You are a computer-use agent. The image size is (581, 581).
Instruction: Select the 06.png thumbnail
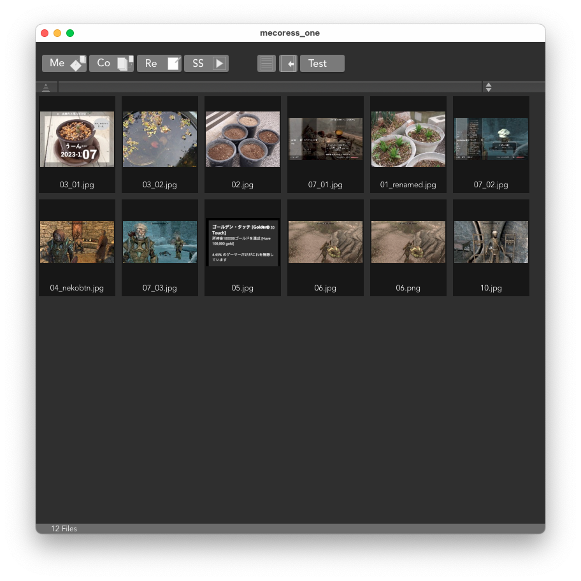[x=408, y=242]
